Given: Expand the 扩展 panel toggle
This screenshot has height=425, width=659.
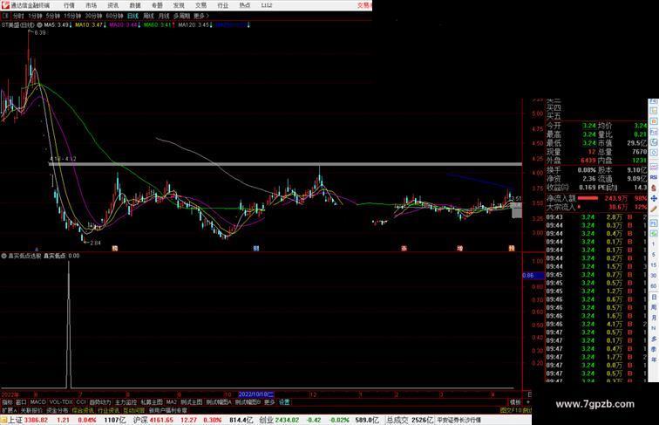Looking at the screenshot, I should pyautogui.click(x=9, y=410).
